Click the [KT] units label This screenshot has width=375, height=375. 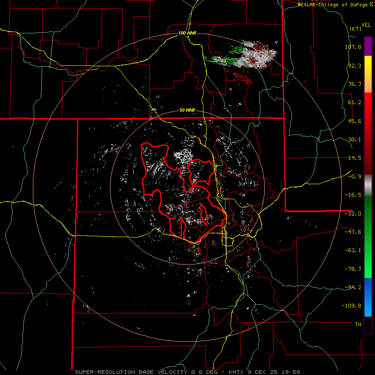point(355,29)
